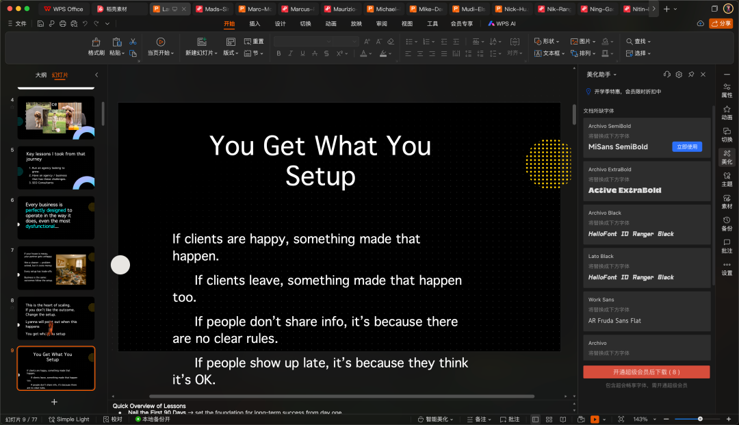Click the Save icon in quick access bar
Viewport: 739px width, 425px height.
40,23
